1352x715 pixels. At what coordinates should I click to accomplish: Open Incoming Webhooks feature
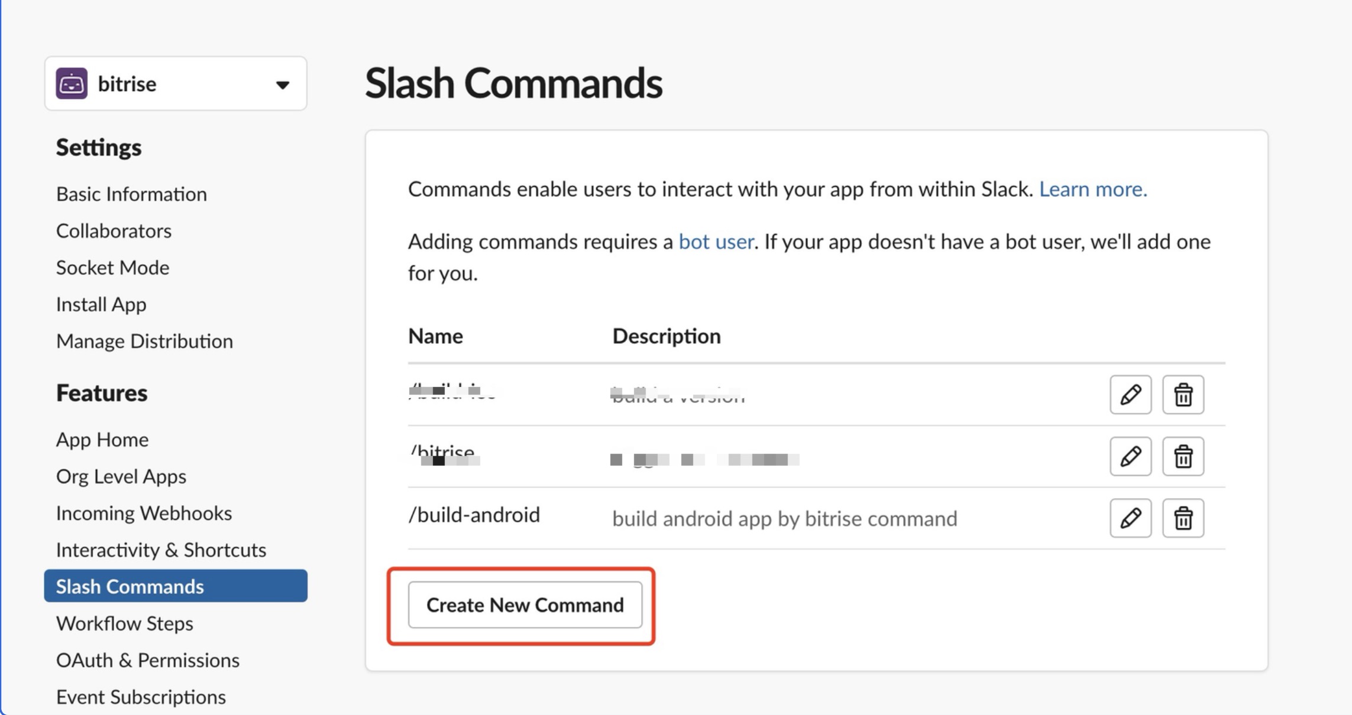(x=144, y=513)
